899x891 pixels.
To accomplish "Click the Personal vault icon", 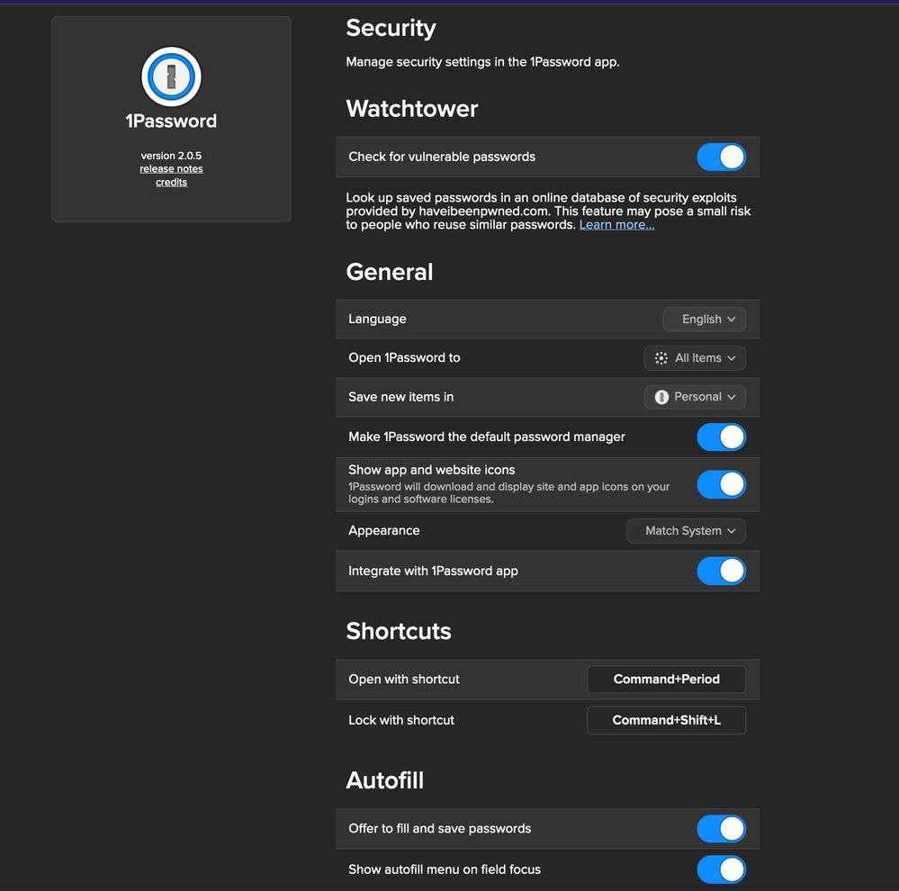I will pos(661,397).
